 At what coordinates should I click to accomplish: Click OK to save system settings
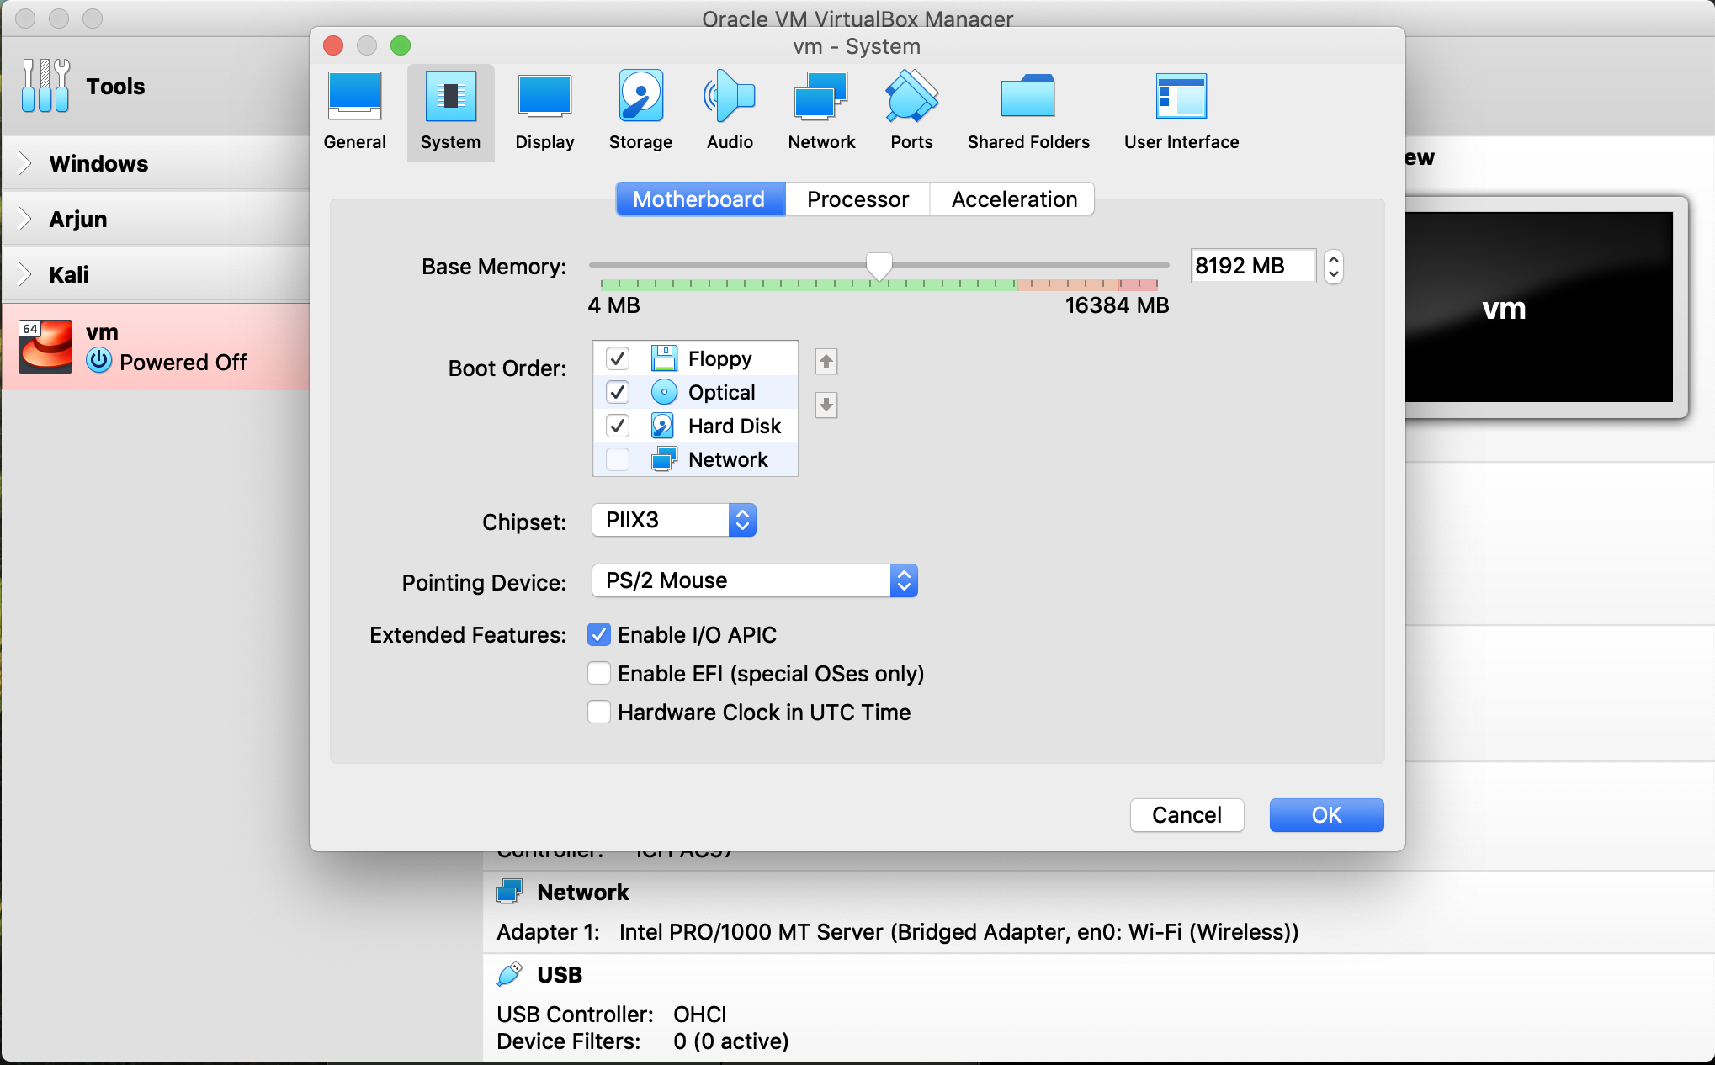point(1326,813)
